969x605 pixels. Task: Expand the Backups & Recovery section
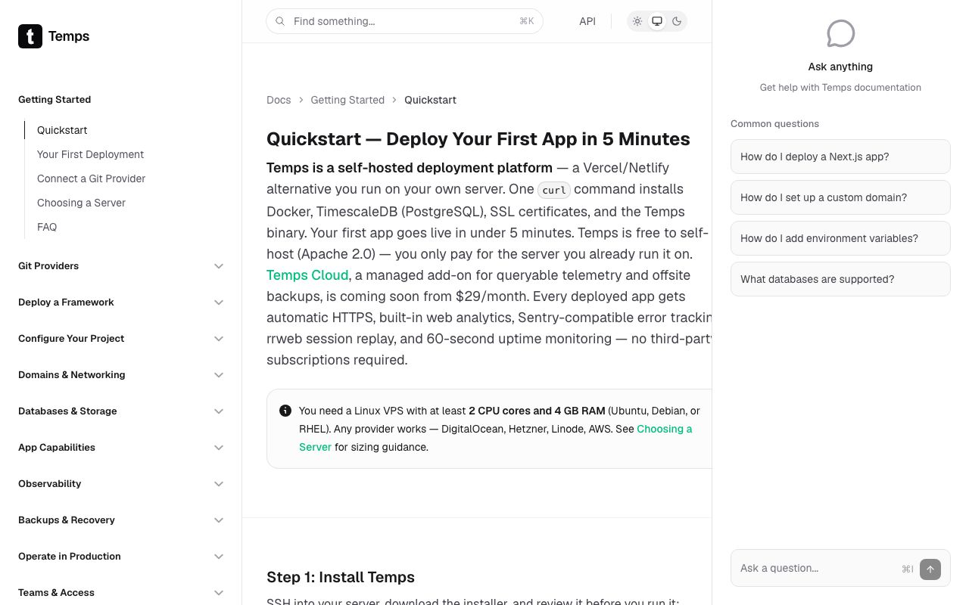(121, 520)
